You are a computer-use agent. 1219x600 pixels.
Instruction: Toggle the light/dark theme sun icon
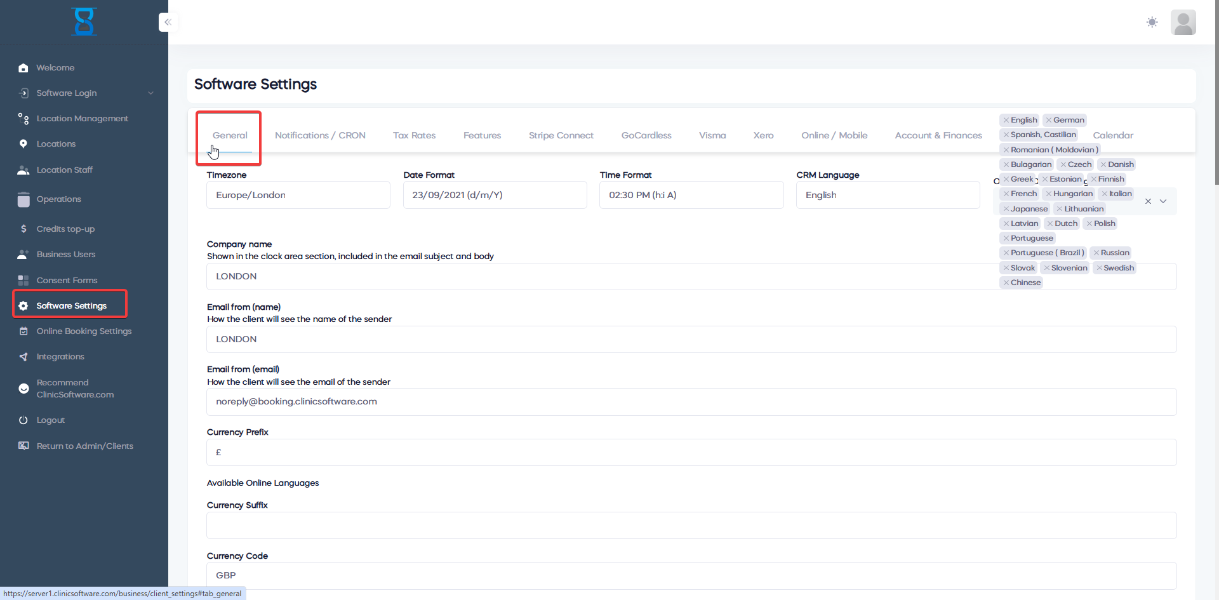1152,22
